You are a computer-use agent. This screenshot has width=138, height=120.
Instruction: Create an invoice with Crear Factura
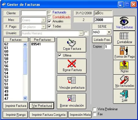click(x=71, y=45)
